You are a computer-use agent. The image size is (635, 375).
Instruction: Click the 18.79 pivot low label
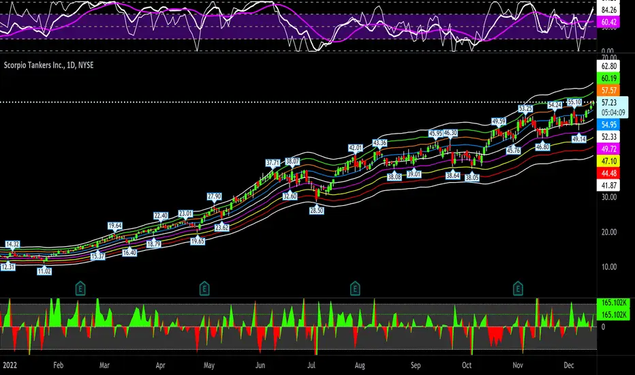coord(153,244)
